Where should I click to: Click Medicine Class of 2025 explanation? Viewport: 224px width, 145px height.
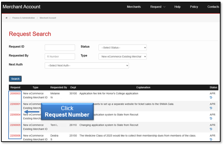point(138,136)
